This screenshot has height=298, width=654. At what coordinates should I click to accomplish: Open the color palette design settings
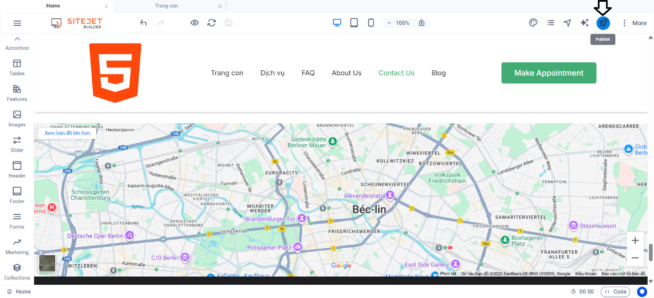[x=533, y=23]
